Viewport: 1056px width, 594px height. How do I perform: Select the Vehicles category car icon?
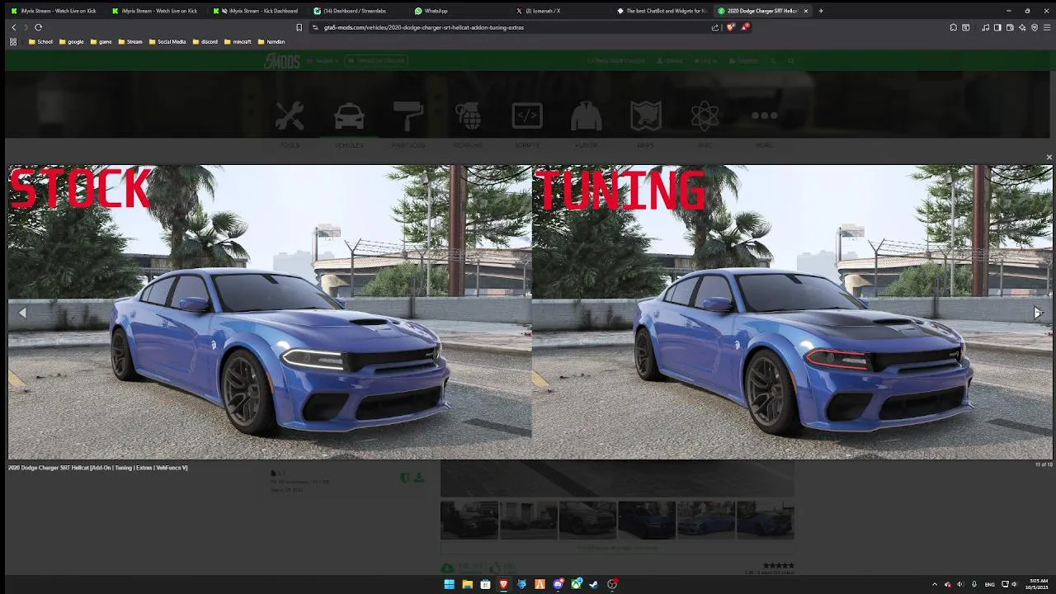tap(349, 116)
